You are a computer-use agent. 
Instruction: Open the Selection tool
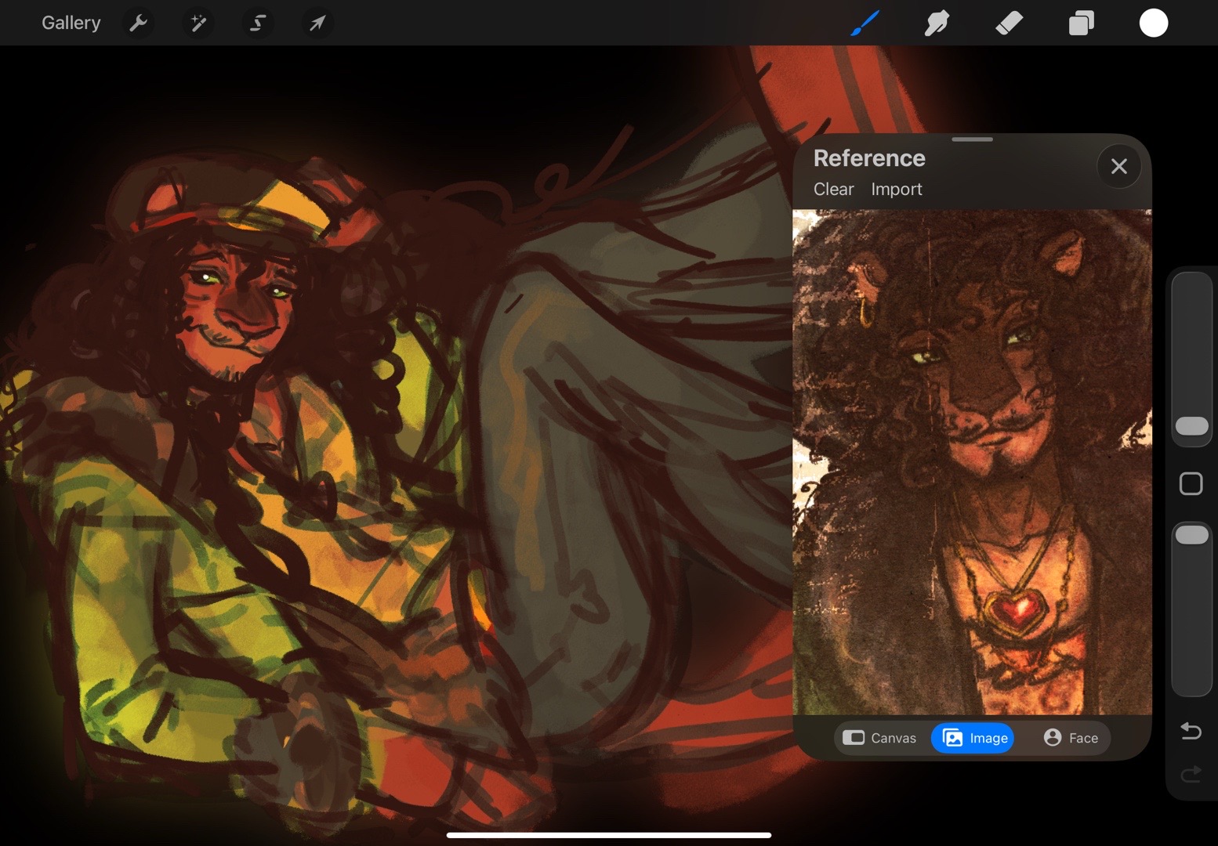coord(258,23)
